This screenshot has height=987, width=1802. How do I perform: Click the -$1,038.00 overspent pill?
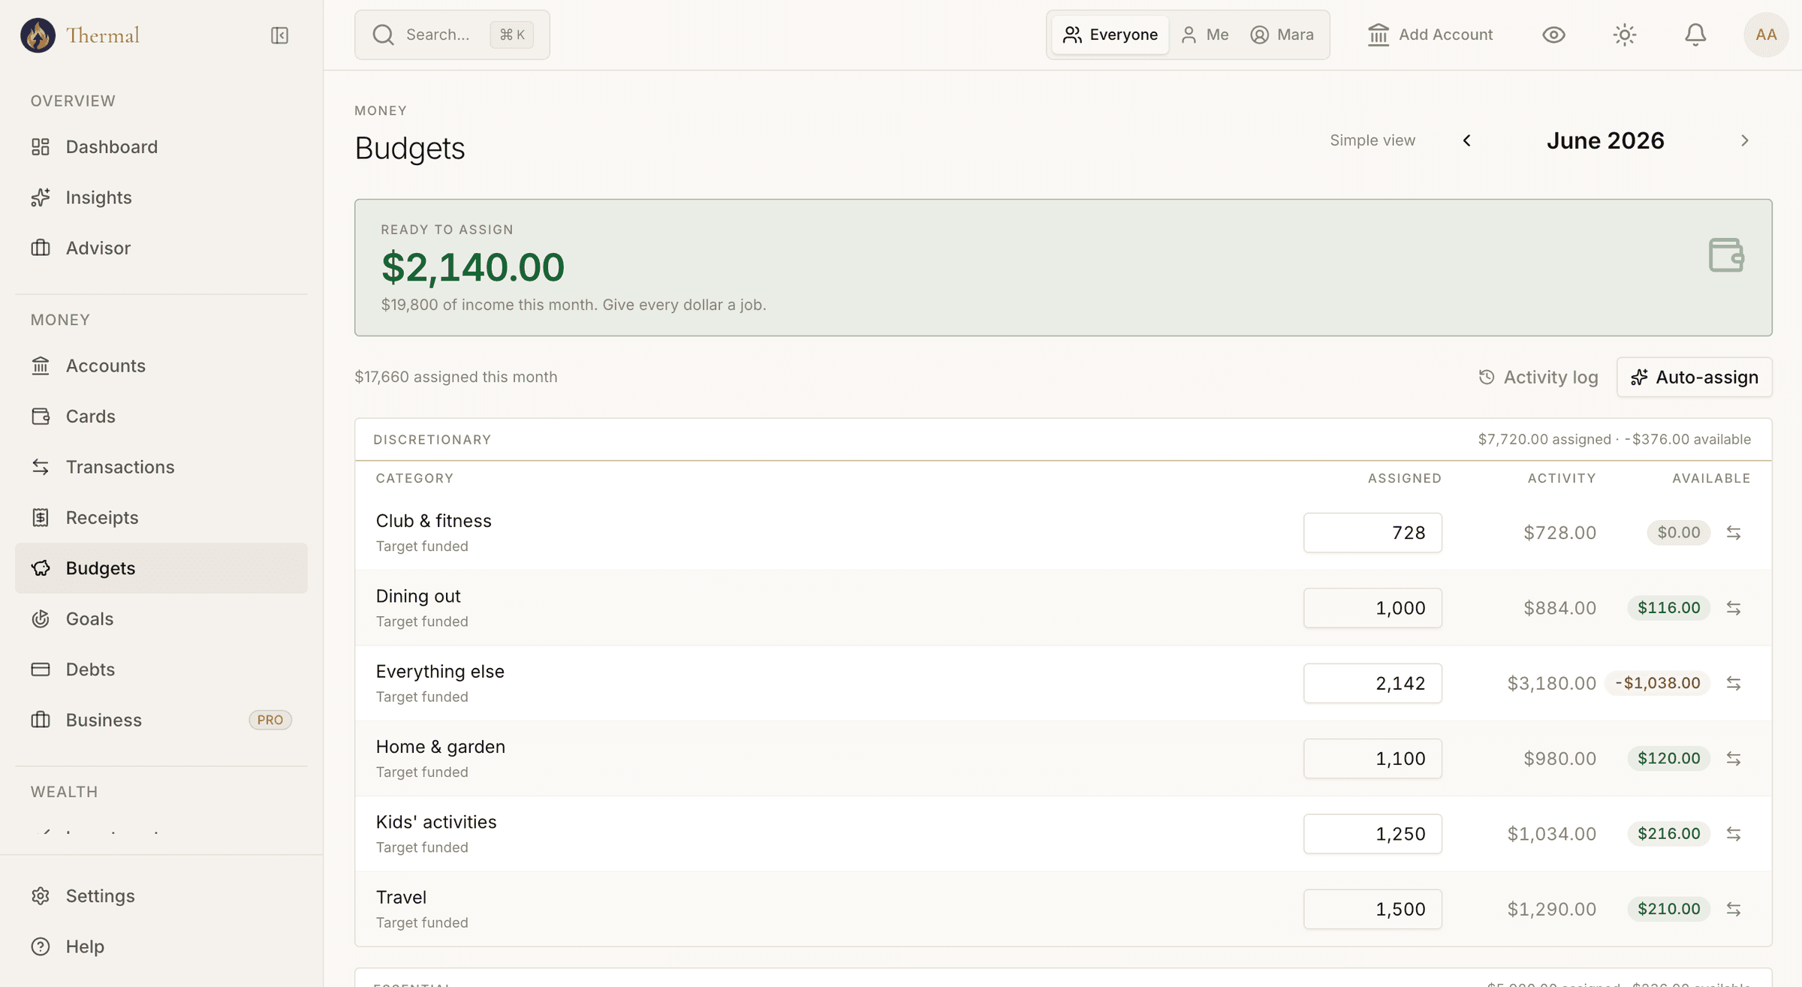(1657, 683)
